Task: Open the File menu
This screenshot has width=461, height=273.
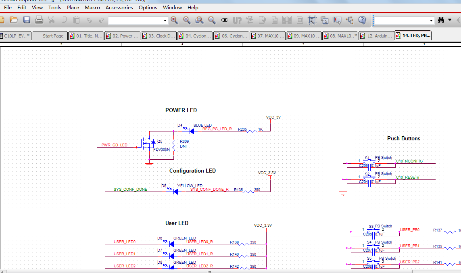Action: [8, 8]
